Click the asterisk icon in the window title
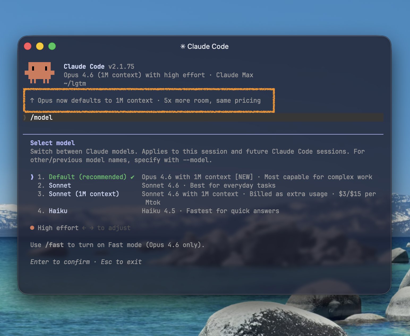Image resolution: width=410 pixels, height=336 pixels. click(183, 46)
